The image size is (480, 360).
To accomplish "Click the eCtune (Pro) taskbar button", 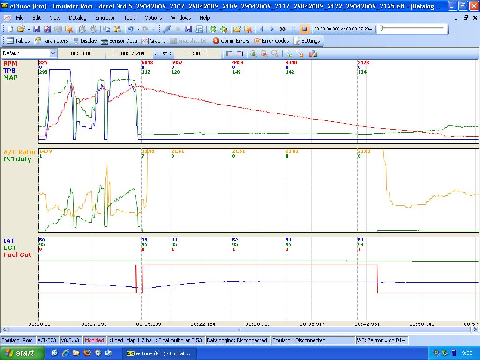I will click(159, 353).
